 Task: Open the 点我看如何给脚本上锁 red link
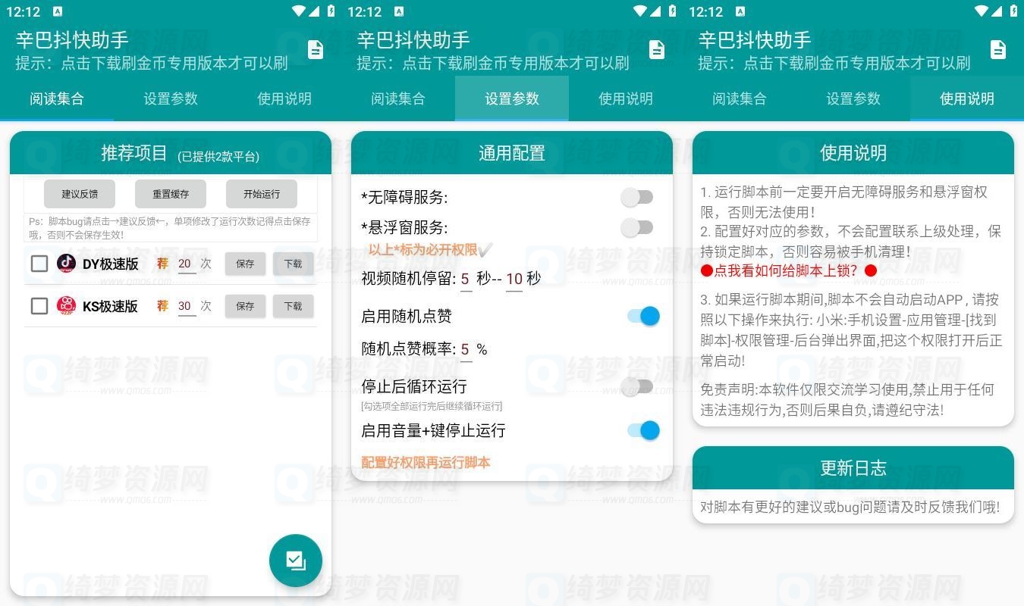pos(789,270)
